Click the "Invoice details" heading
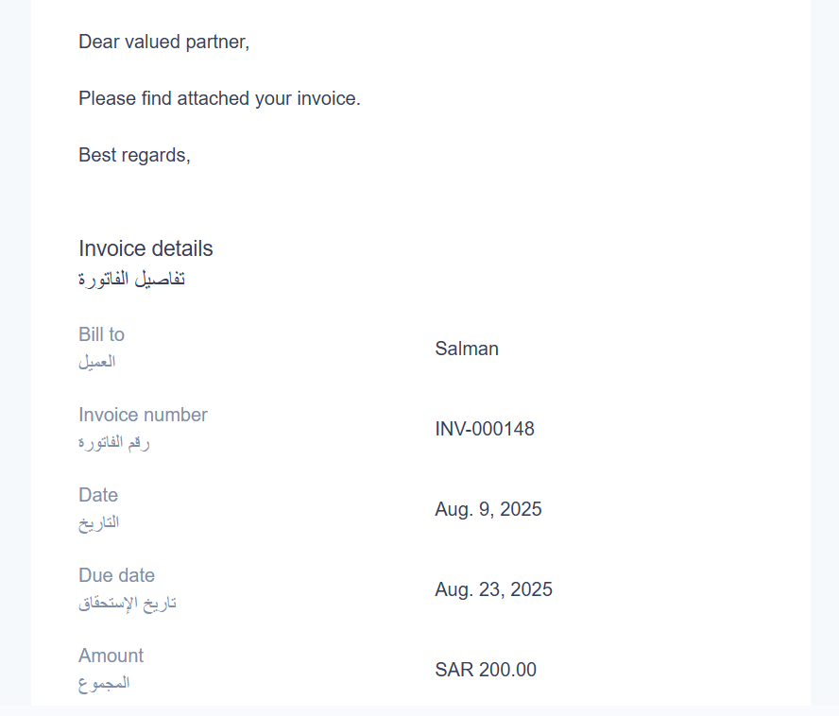Screen dimensions: 839x716 click(146, 248)
